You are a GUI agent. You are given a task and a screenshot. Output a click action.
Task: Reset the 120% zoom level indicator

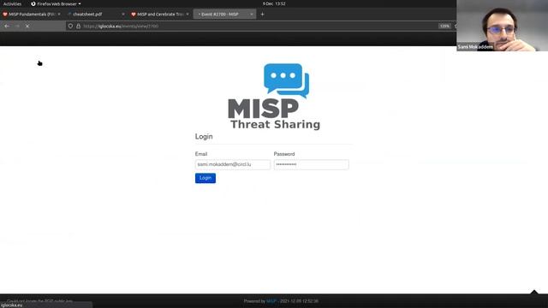coord(444,27)
